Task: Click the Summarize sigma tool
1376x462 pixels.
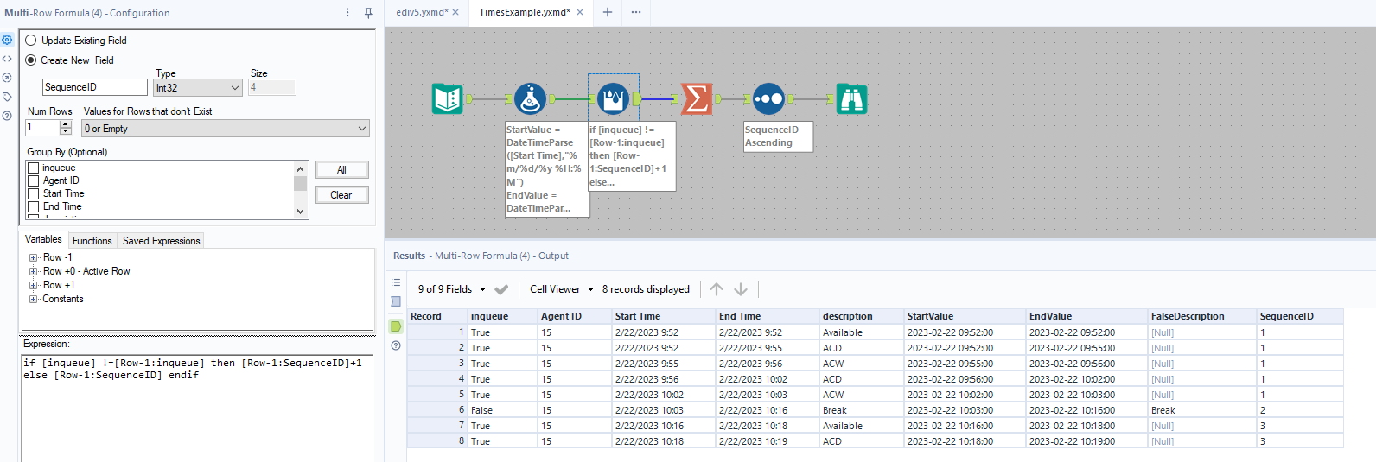Action: coord(696,99)
